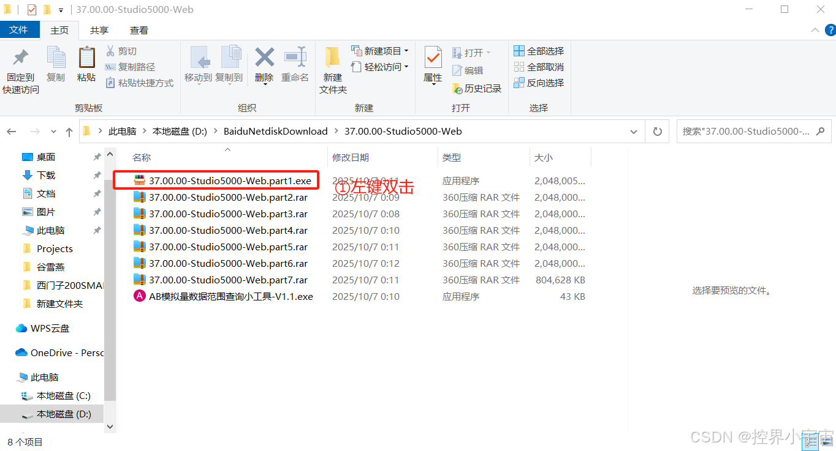
Task: Click the Up one level arrow
Action: point(69,132)
